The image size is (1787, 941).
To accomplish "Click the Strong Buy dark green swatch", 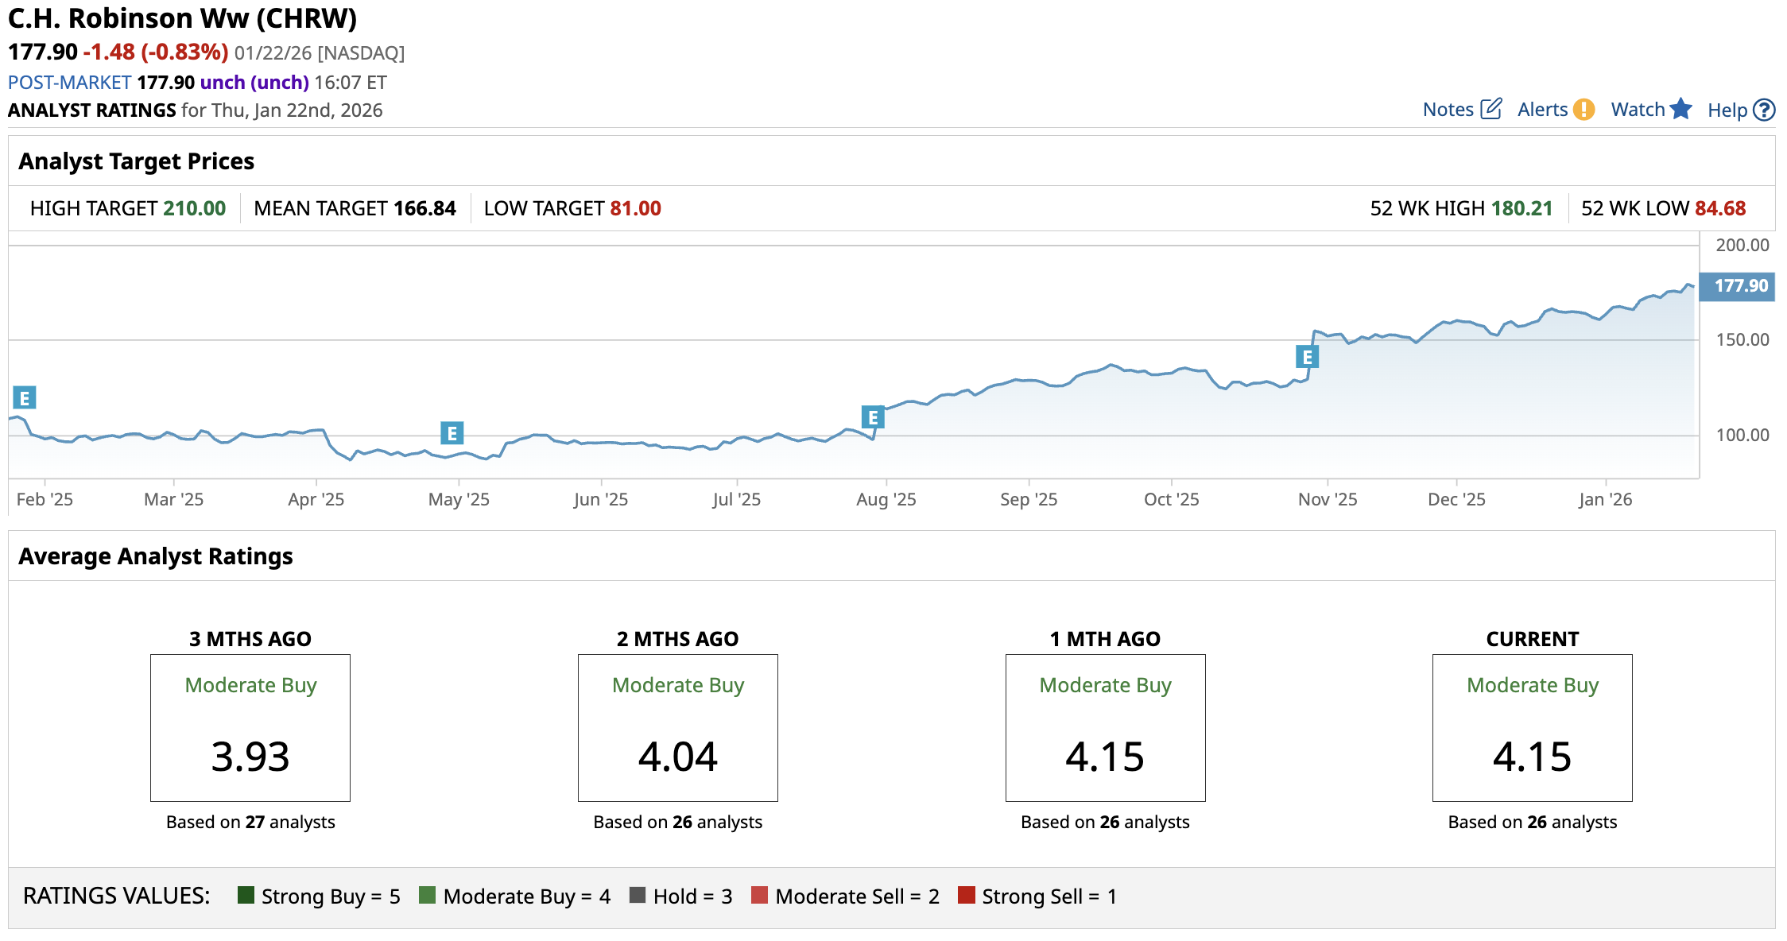I will coord(246,895).
